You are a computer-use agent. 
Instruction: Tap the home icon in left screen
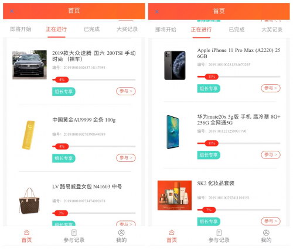tap(27, 233)
